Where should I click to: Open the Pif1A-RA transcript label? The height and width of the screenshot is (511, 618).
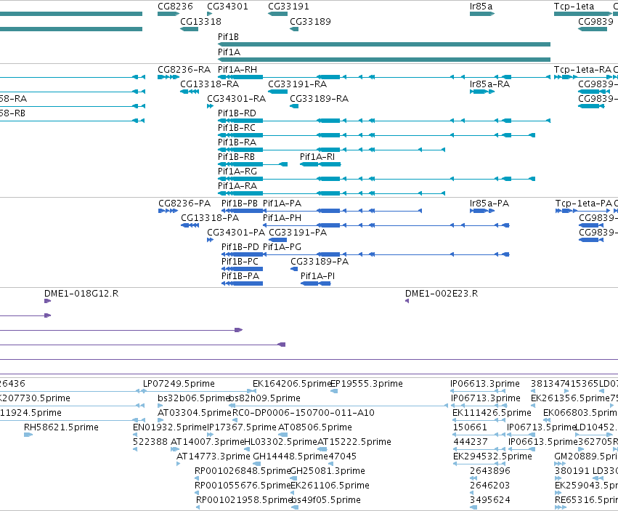point(237,186)
